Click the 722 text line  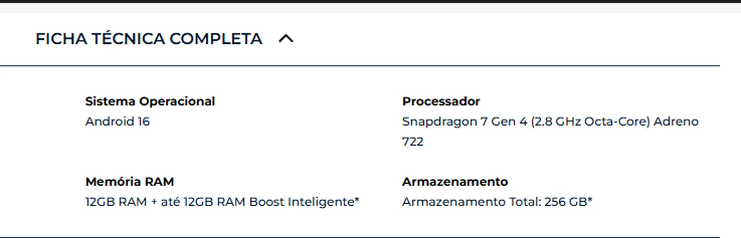tap(413, 142)
